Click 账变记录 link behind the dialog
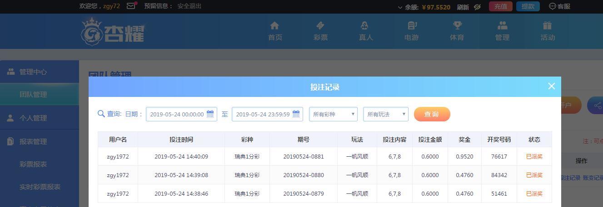The height and width of the screenshot is (207, 603). [x=593, y=178]
